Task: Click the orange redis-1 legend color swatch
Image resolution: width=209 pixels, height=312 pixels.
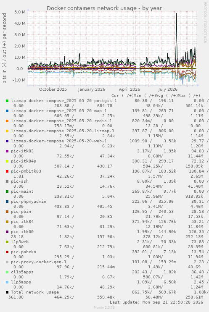Action: click(x=7, y=121)
